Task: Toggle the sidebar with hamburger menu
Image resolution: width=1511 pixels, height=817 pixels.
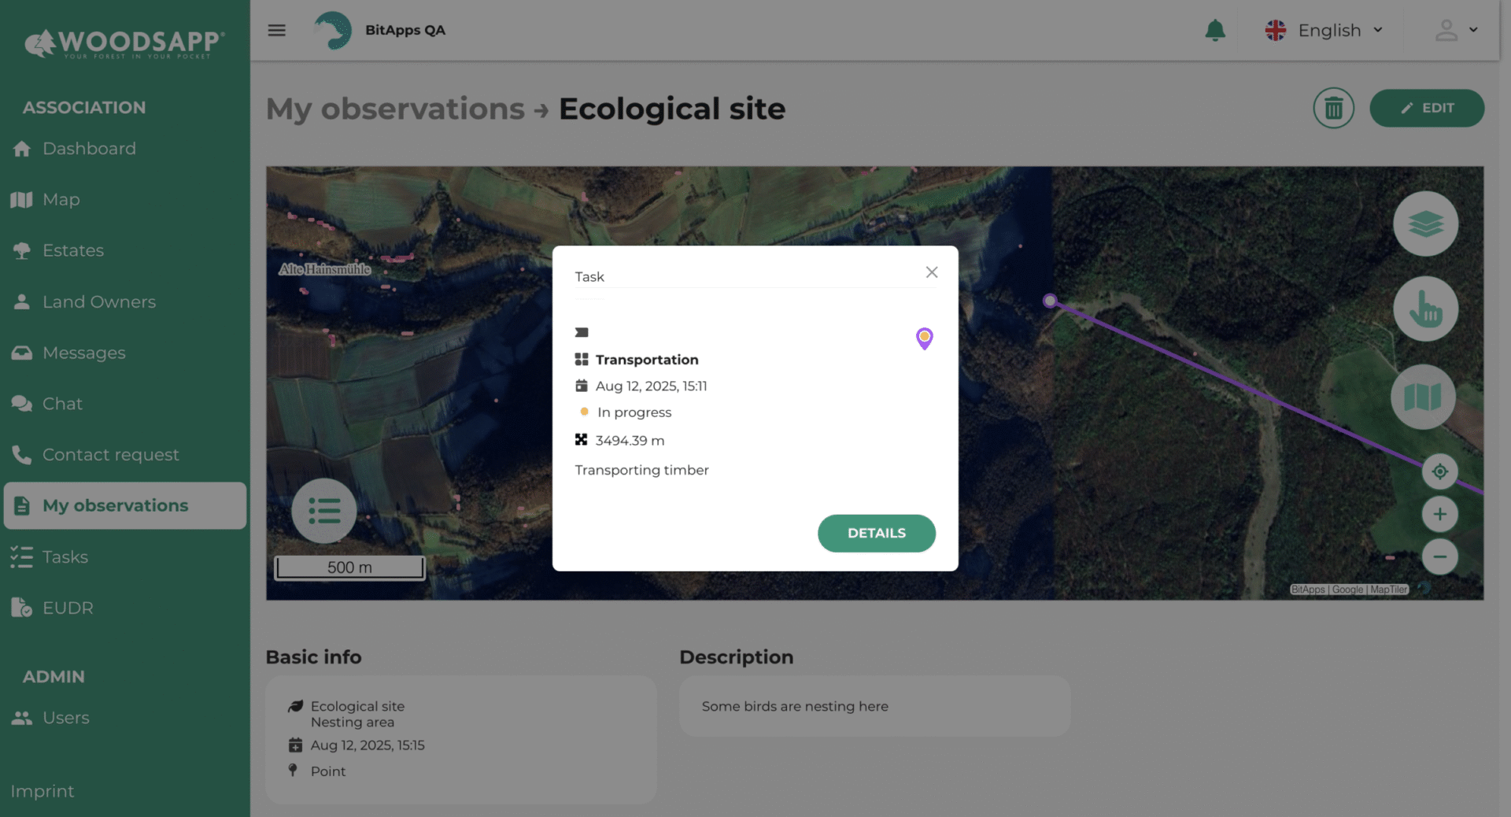Action: pyautogui.click(x=277, y=31)
